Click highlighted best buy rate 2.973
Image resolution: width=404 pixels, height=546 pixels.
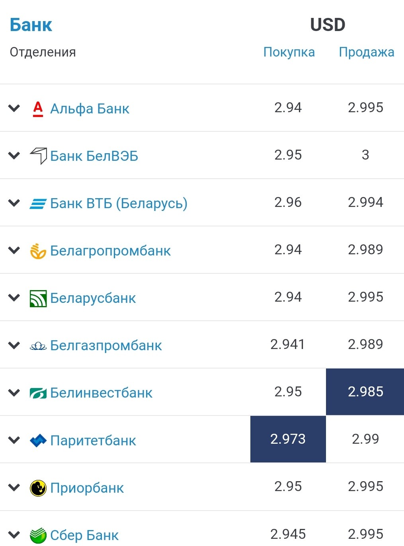pos(288,439)
